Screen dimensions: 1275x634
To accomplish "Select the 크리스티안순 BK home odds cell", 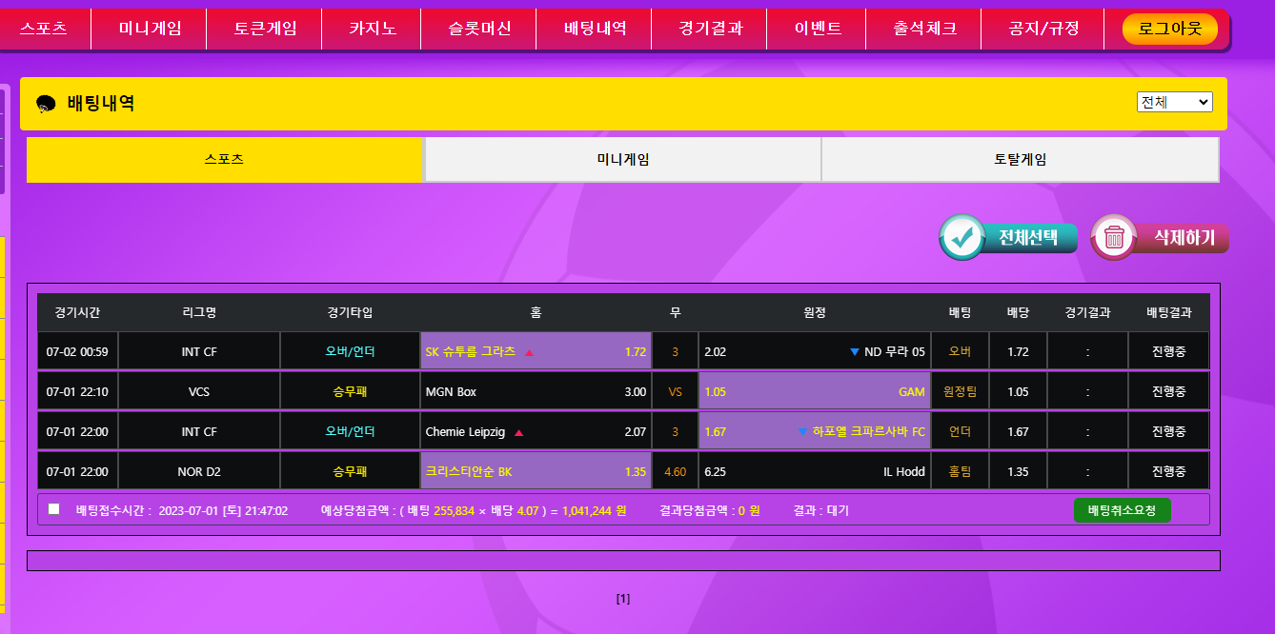I will (536, 471).
